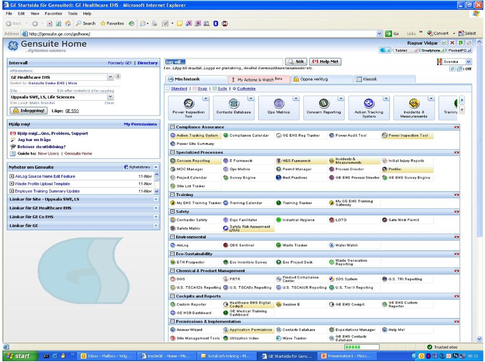
Task: Click the Stop icon in the browser toolbar
Action: (50, 24)
